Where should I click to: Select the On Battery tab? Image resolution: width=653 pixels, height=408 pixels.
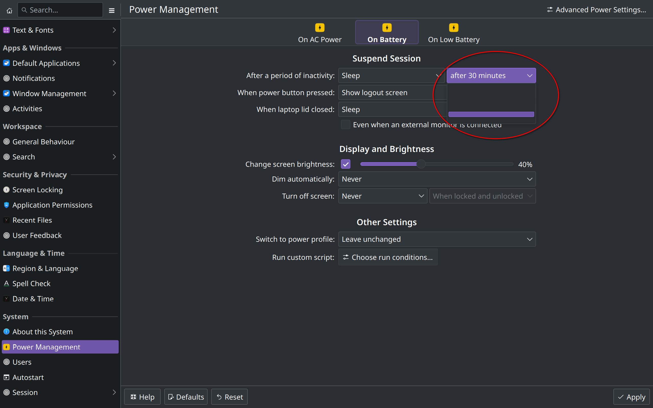pyautogui.click(x=387, y=32)
